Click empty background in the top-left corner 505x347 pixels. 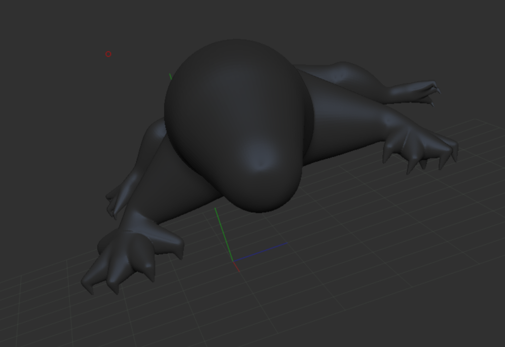[30, 25]
